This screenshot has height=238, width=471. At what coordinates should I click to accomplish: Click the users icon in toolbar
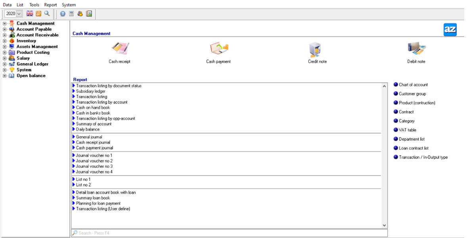pyautogui.click(x=80, y=13)
